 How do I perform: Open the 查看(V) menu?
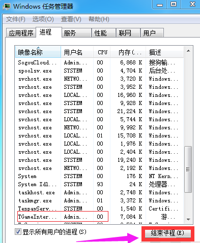[71, 19]
